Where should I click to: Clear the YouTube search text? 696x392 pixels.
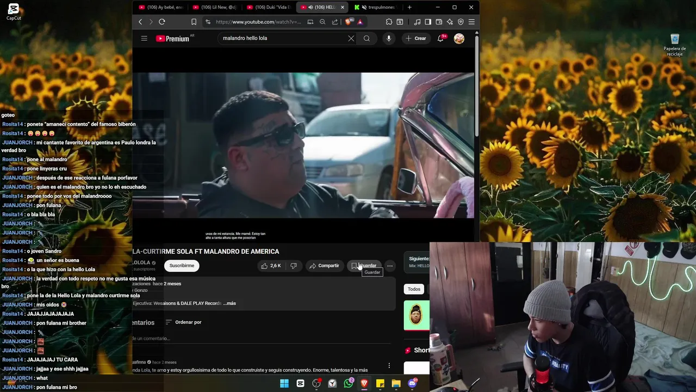351,38
